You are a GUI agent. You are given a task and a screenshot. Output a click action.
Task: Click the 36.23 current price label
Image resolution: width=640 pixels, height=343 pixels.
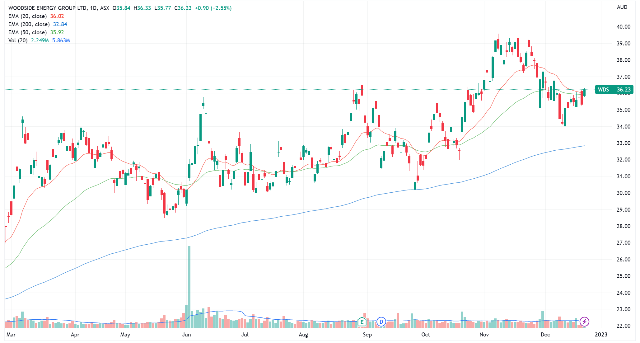coord(623,90)
